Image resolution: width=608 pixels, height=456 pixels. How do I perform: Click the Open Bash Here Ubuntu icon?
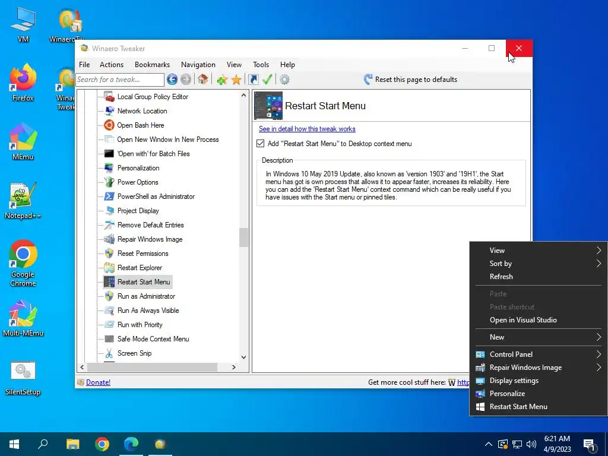[109, 125]
